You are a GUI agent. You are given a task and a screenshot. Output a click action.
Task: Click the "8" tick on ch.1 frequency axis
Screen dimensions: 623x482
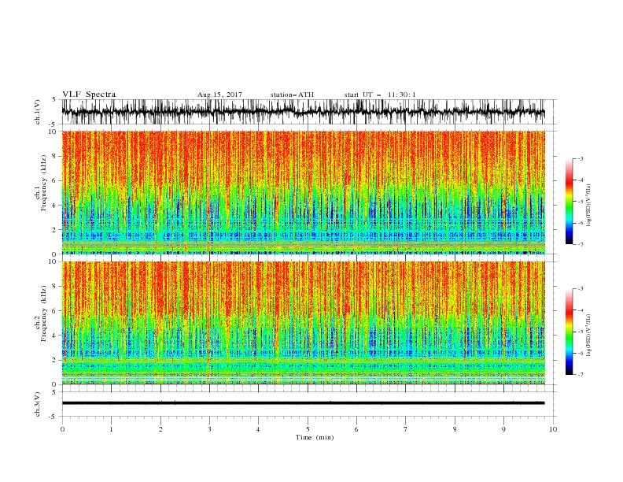pyautogui.click(x=56, y=156)
